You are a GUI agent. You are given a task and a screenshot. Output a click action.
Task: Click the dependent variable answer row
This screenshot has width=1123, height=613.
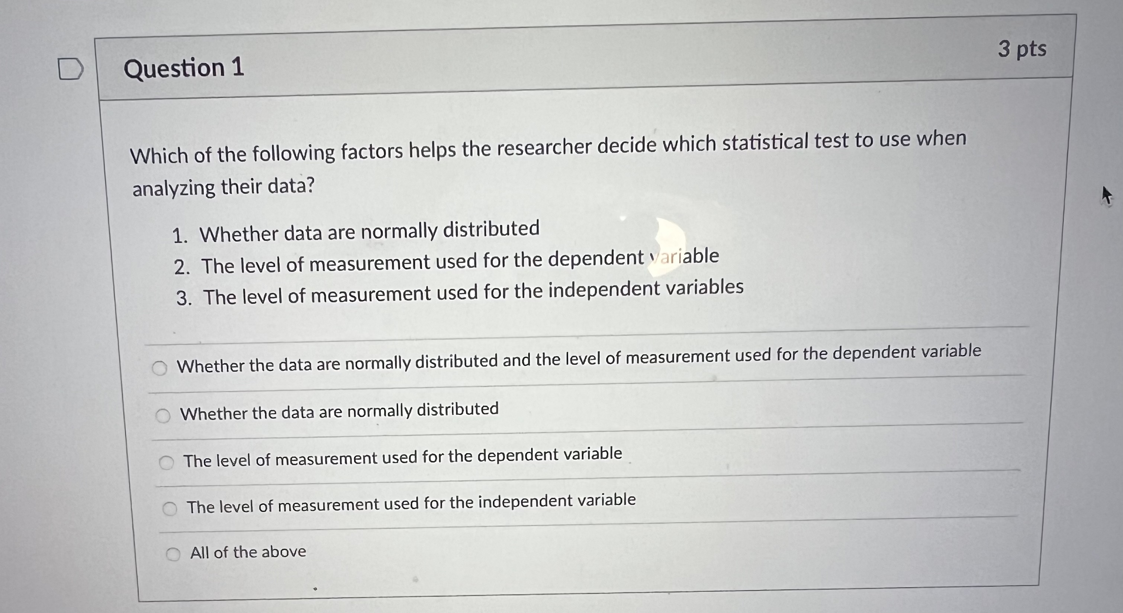[402, 458]
